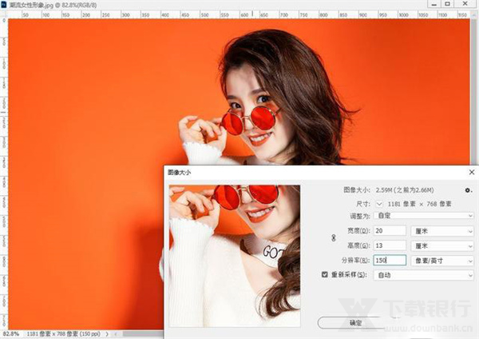The height and width of the screenshot is (339, 479).
Task: Click the ruler origin corner box
Action: coord(3,14)
